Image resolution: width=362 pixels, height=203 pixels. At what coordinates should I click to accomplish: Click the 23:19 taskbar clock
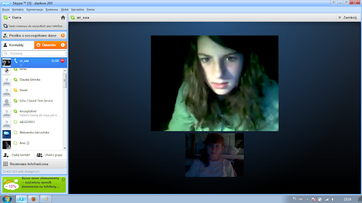347,199
